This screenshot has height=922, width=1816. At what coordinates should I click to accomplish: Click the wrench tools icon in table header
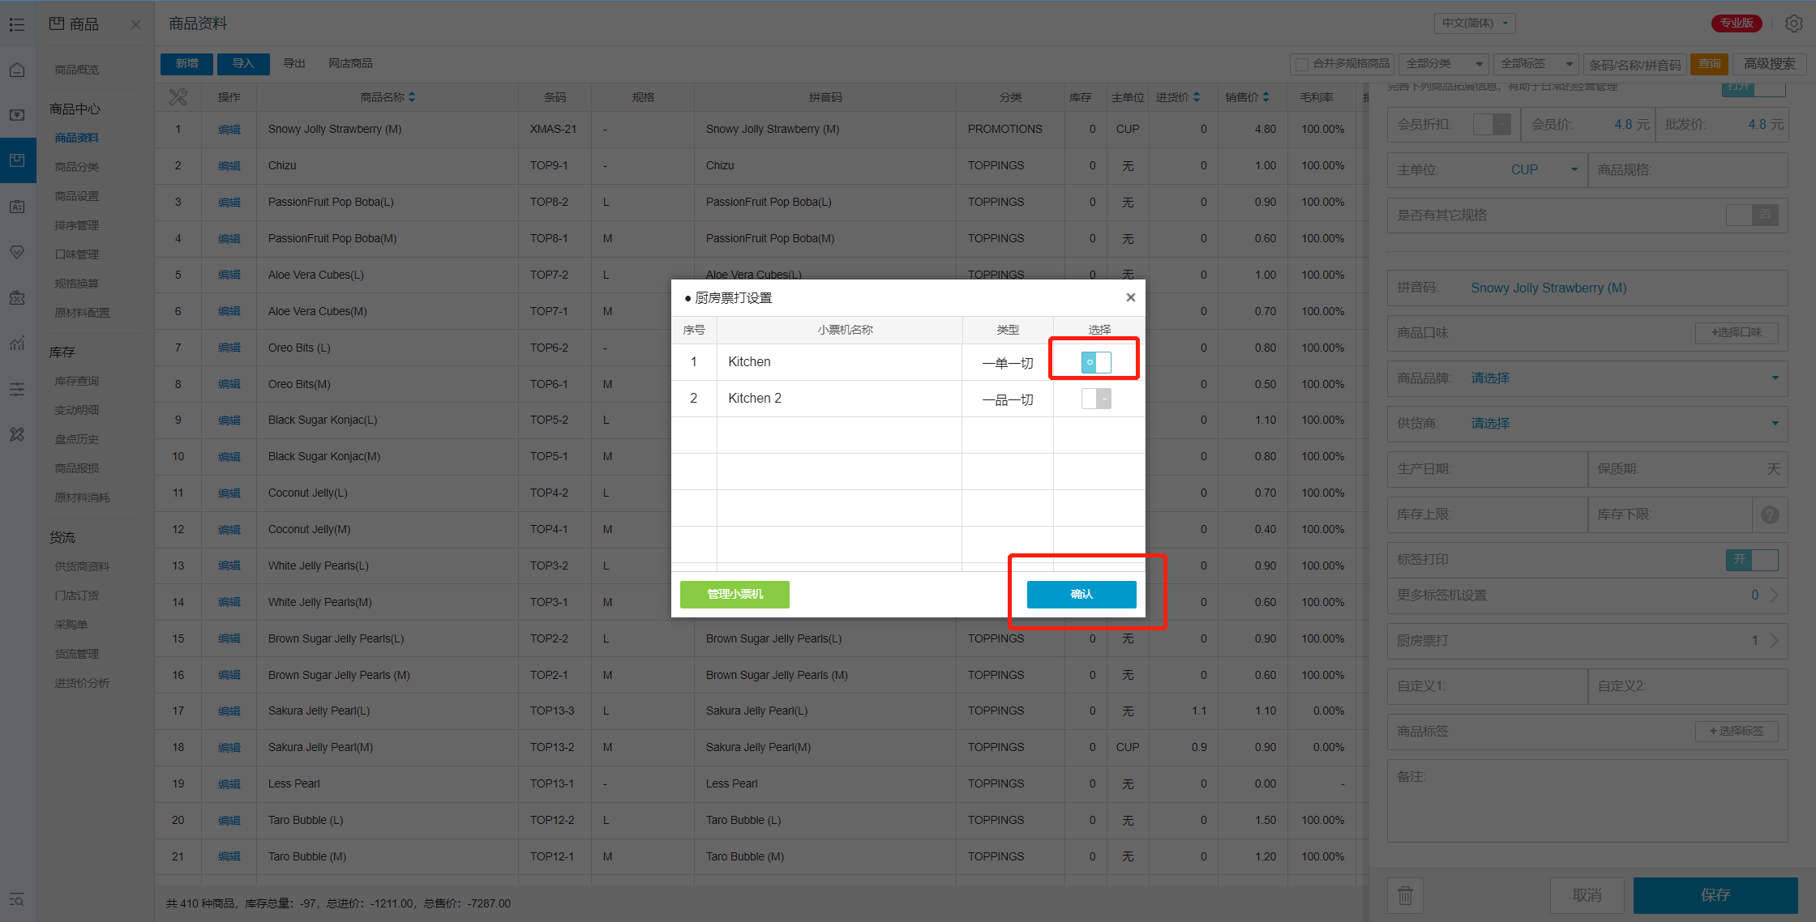pos(178,97)
